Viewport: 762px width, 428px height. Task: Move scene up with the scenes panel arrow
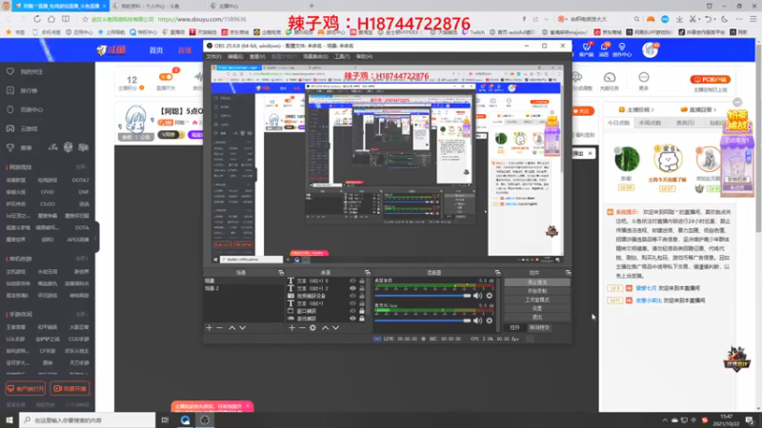[231, 328]
